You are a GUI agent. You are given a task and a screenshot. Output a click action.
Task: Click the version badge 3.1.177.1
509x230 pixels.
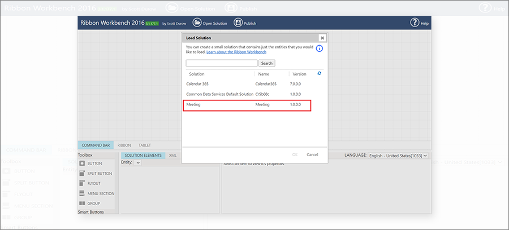[152, 24]
